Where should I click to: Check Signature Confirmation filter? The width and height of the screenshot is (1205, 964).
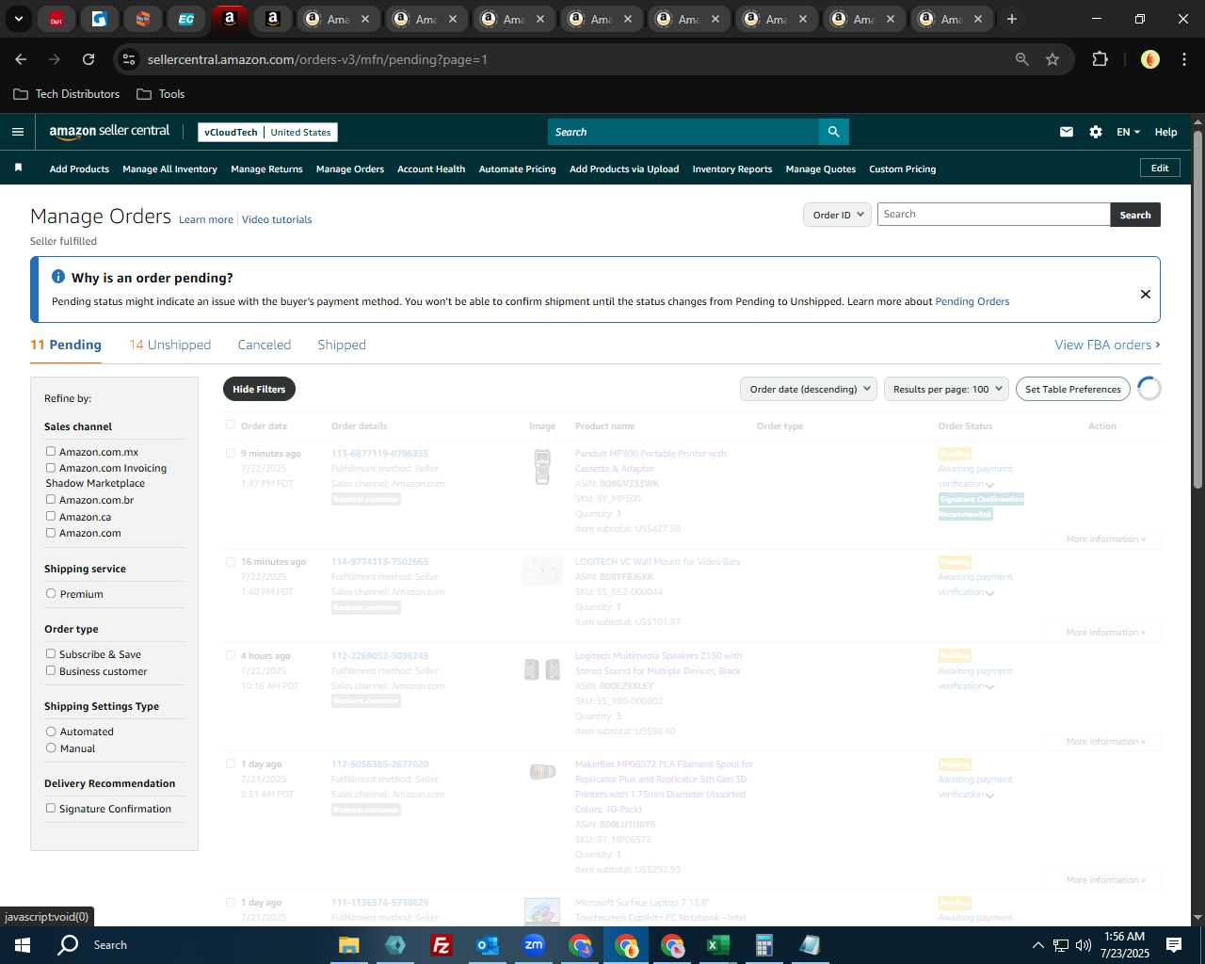coord(51,809)
